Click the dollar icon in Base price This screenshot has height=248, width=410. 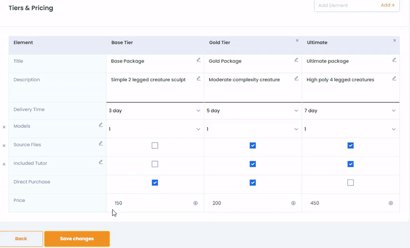[x=195, y=203]
